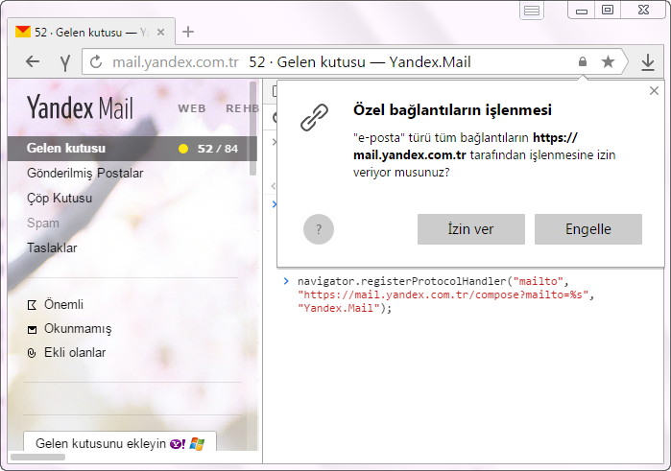Open the Yandex Y home icon

(x=65, y=63)
